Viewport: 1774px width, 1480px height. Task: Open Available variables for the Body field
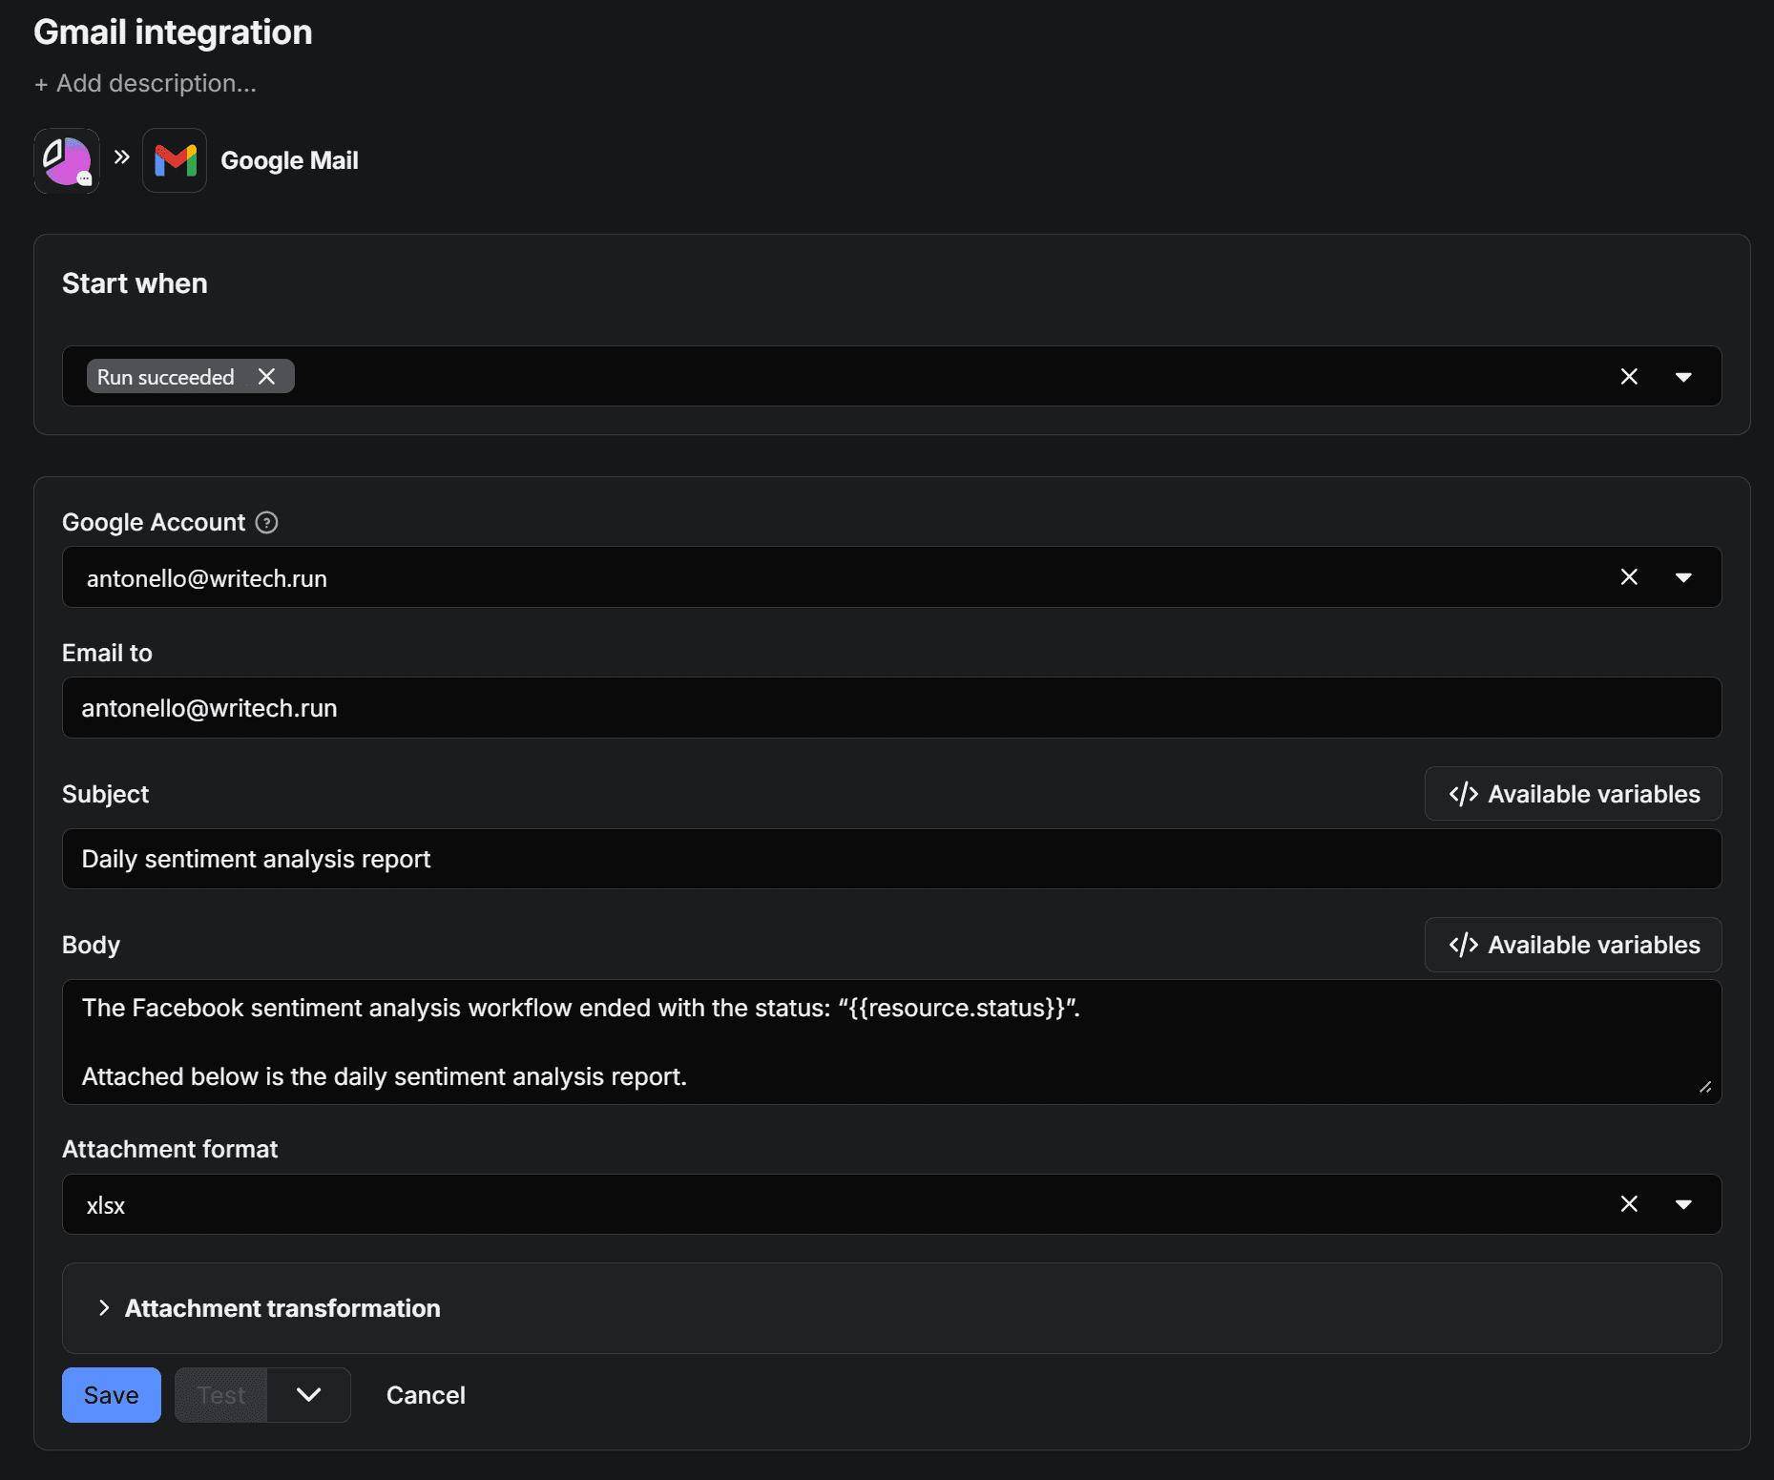(x=1572, y=945)
